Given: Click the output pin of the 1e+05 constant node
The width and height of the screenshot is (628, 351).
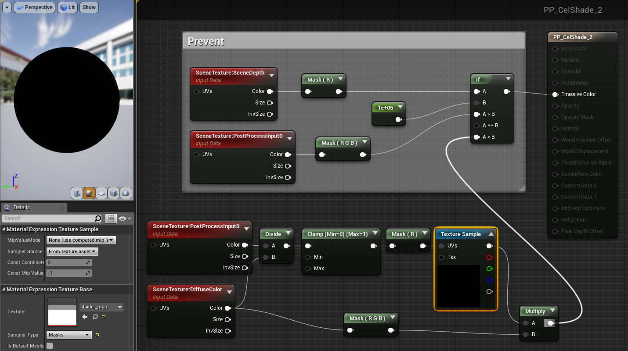Looking at the screenshot, I should (x=398, y=119).
